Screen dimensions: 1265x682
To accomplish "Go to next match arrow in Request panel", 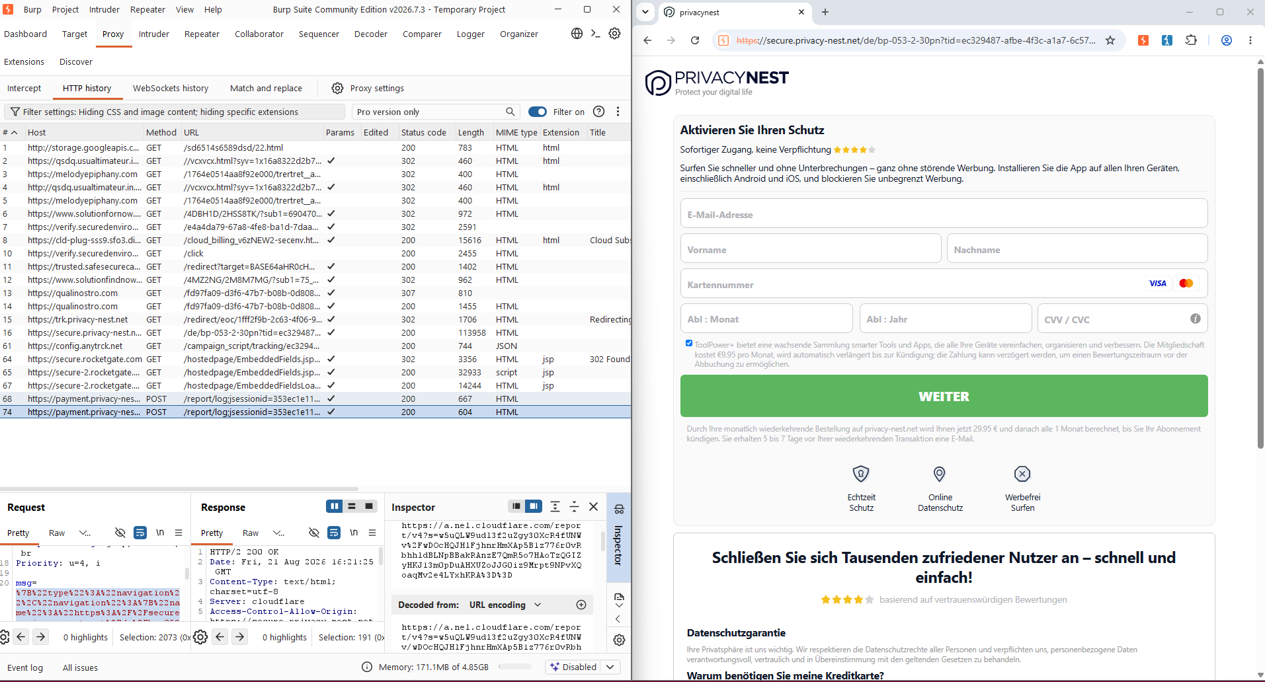I will click(x=41, y=637).
